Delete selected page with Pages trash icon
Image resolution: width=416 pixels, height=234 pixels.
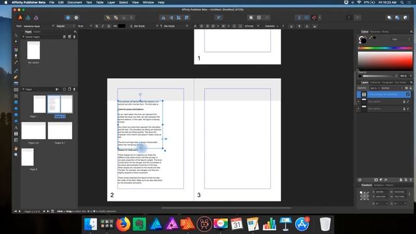pyautogui.click(x=74, y=90)
